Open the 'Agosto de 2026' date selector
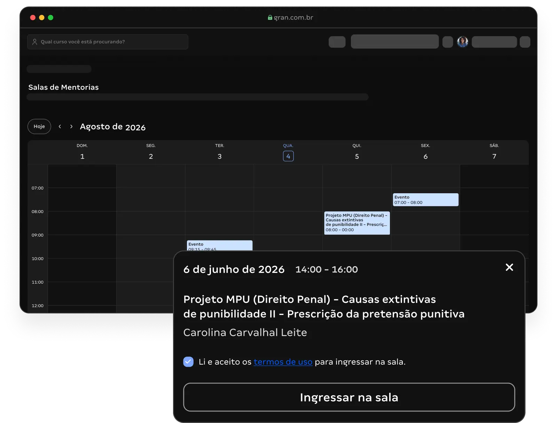The width and height of the screenshot is (557, 423). pos(113,127)
